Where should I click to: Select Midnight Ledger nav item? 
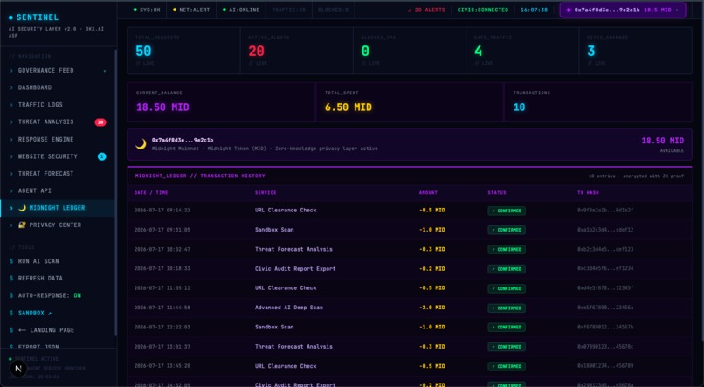57,208
